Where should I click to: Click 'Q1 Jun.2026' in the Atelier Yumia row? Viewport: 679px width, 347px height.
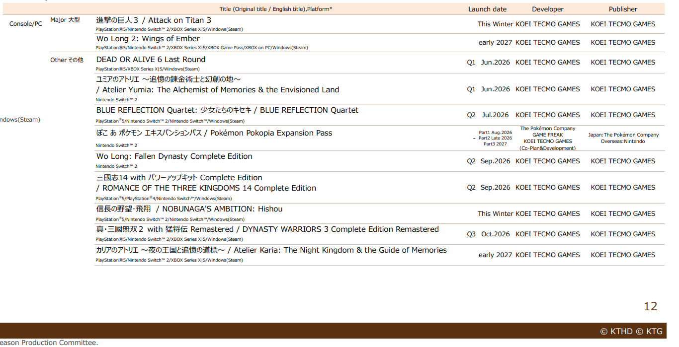tap(488, 89)
